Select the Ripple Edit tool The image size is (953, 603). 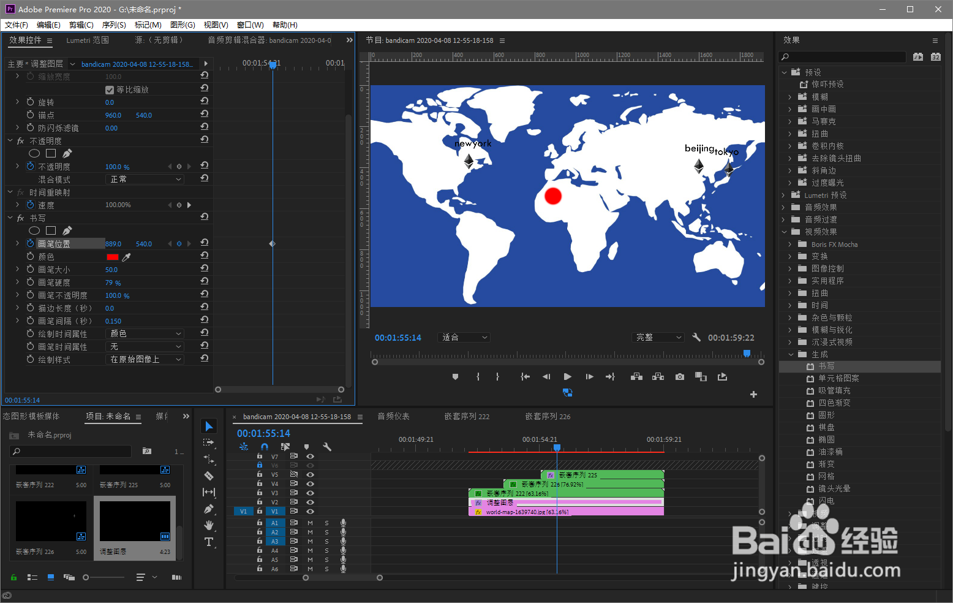[x=209, y=459]
